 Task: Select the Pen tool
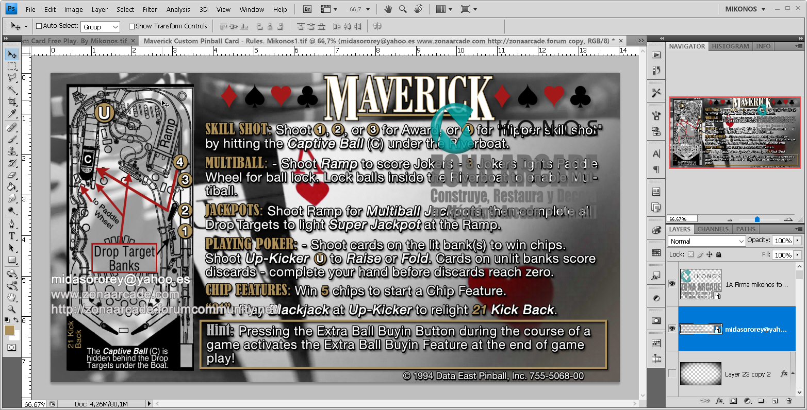pos(12,224)
